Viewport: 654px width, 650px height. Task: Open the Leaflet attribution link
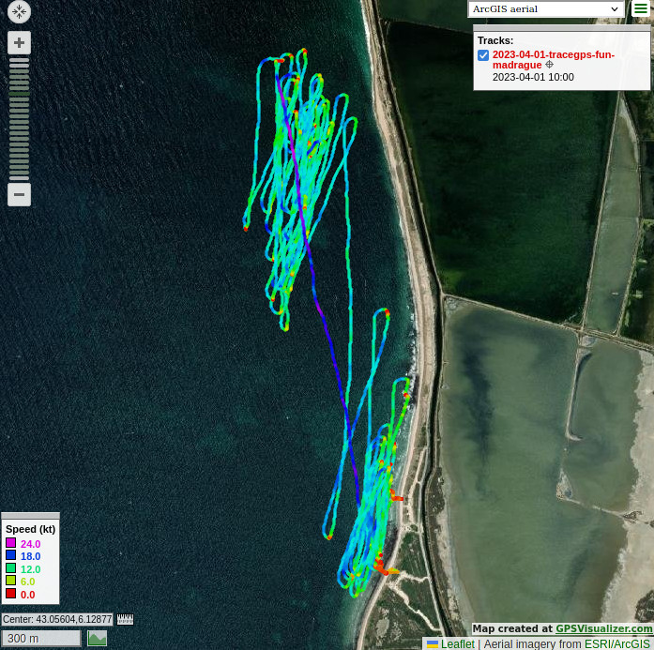(457, 644)
